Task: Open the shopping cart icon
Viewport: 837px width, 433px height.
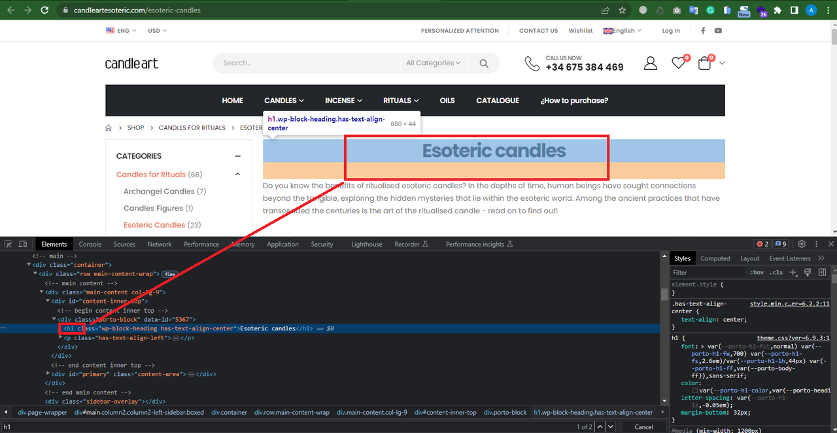Action: coord(704,63)
